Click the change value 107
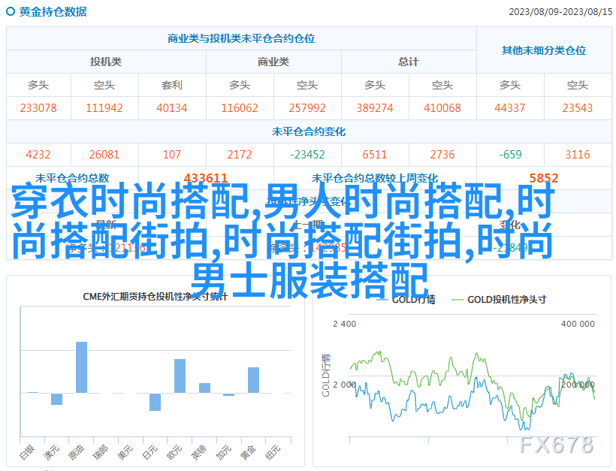Screen dimensions: 616x471 pyautogui.click(x=172, y=155)
